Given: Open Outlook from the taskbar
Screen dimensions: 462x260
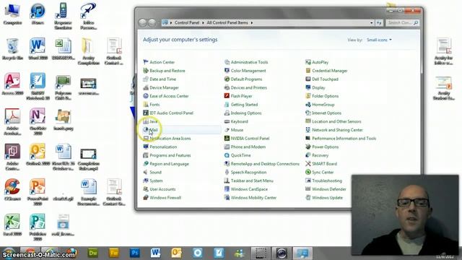Looking at the screenshot, I should (176, 253).
